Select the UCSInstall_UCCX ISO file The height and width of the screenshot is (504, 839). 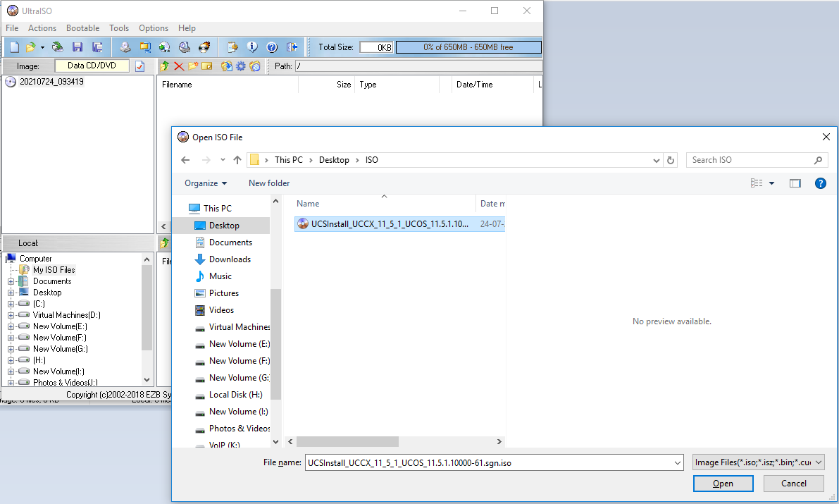399,224
